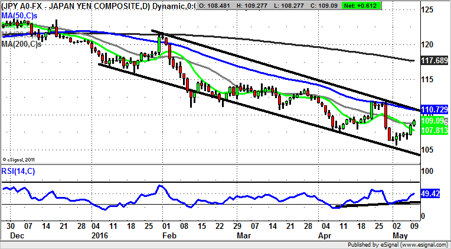Click the Feb label on time axis
Viewport: 451px width, 249px height.
pos(168,234)
